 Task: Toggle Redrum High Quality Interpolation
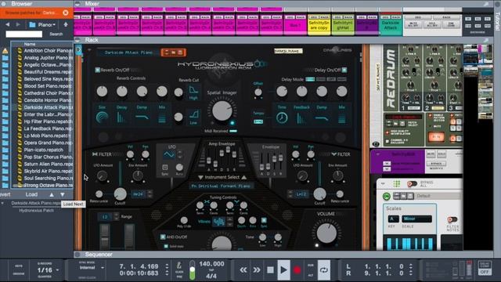(x=387, y=132)
